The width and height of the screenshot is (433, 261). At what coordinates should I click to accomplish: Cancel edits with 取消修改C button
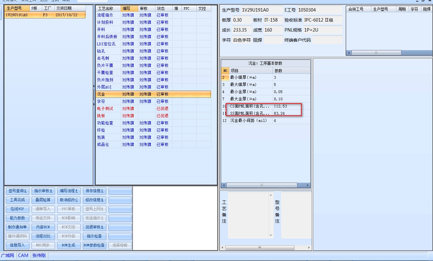point(69,200)
